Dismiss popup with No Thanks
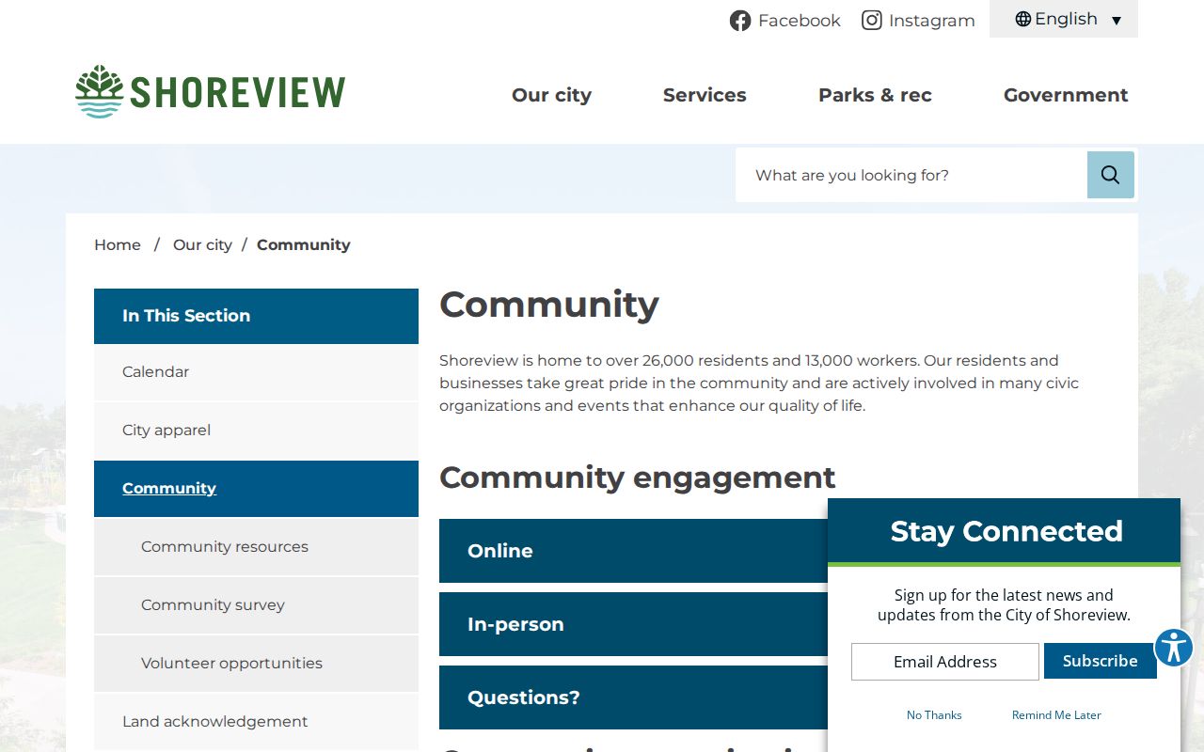 click(934, 715)
